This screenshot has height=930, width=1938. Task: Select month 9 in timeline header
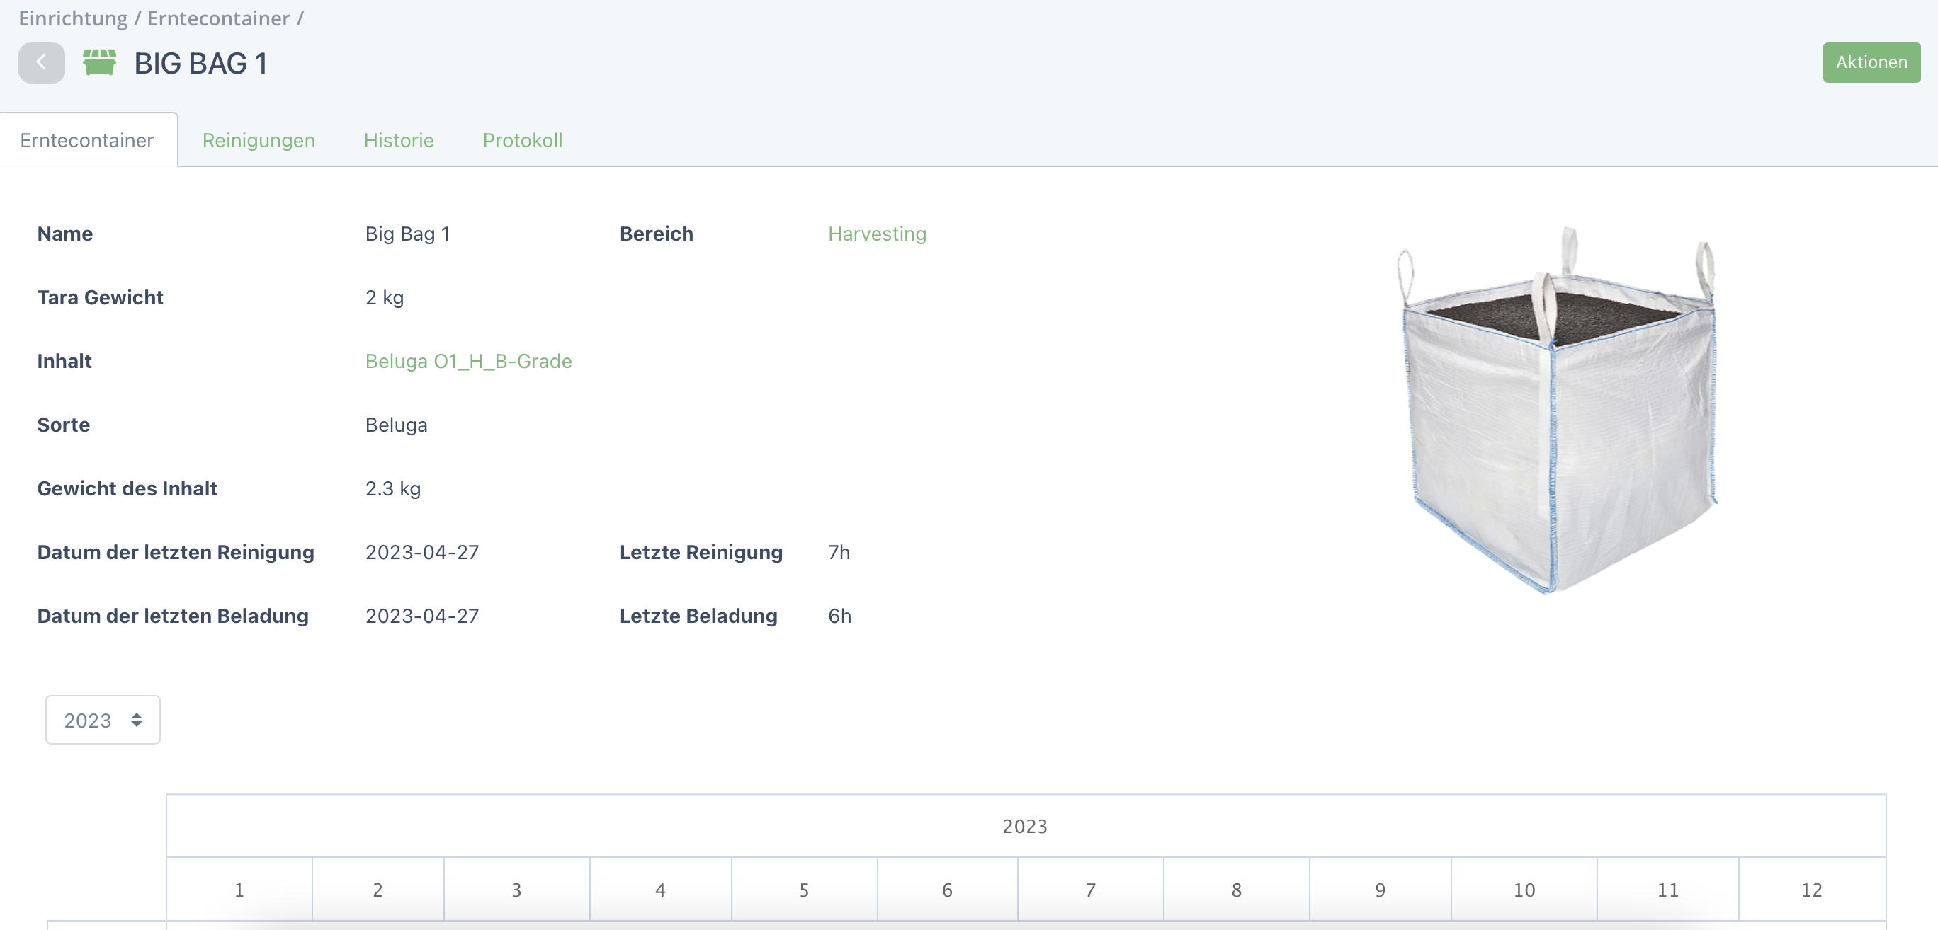(1381, 890)
